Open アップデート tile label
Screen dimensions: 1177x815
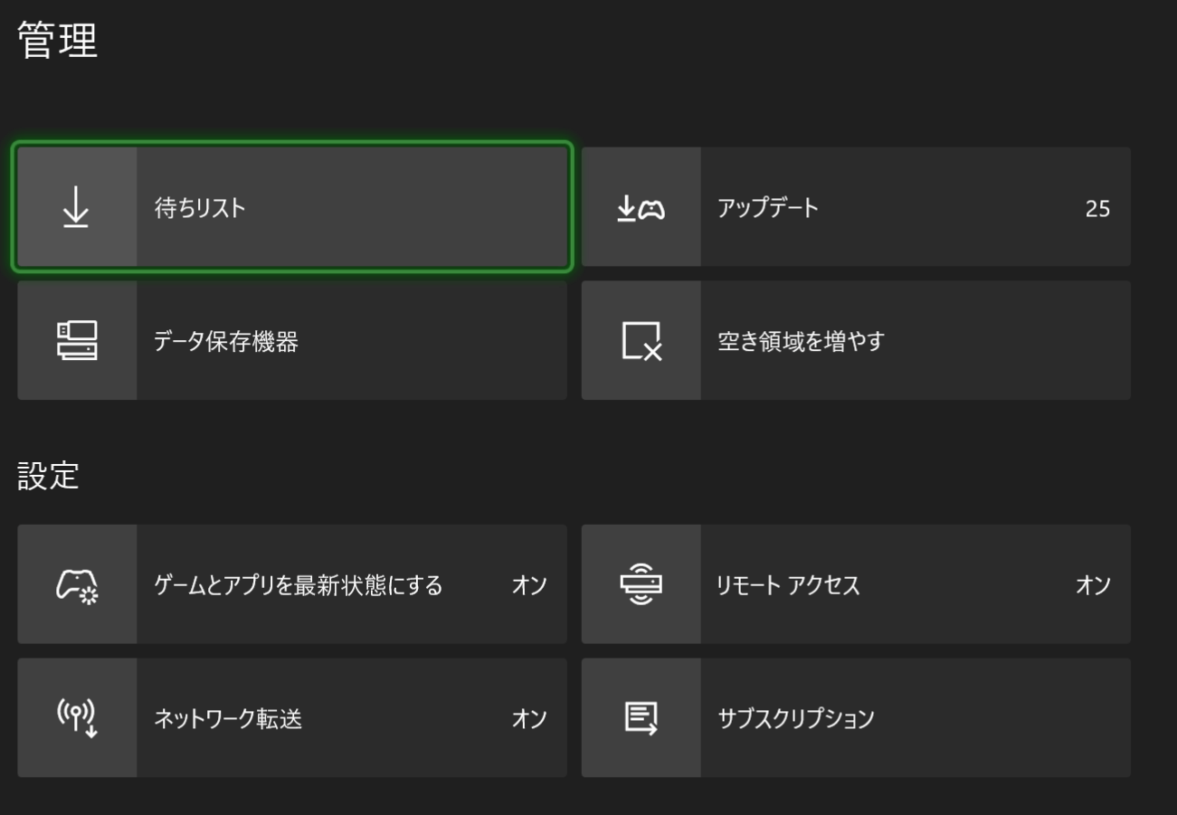coord(768,208)
